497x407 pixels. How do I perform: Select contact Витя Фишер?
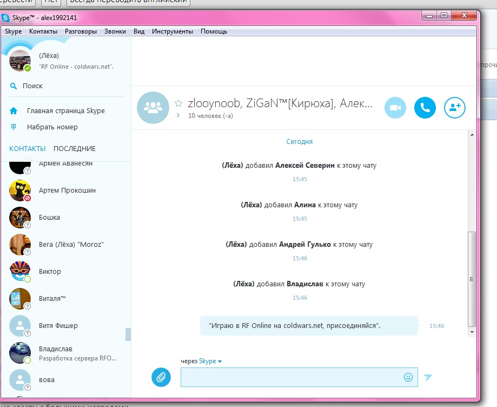pos(66,325)
